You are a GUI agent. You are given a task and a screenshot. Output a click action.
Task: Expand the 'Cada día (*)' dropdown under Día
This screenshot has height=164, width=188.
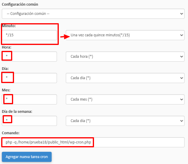(125, 78)
